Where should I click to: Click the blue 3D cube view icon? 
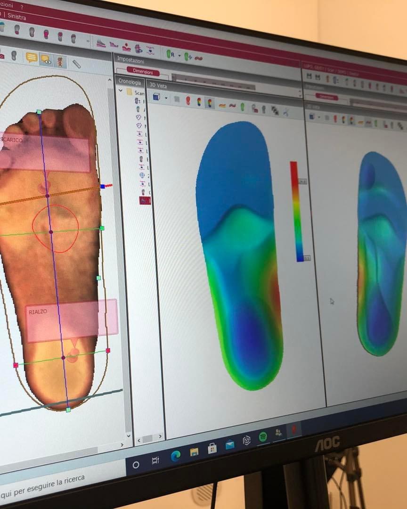click(156, 97)
